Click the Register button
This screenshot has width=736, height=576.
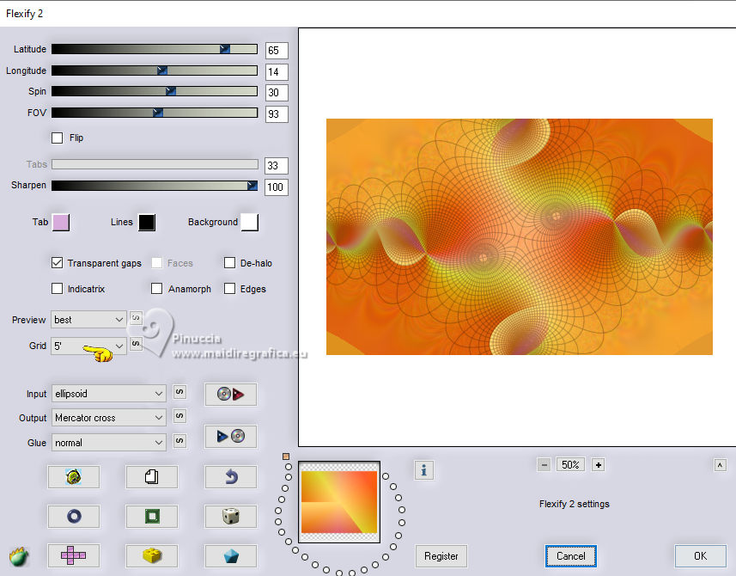click(x=441, y=556)
